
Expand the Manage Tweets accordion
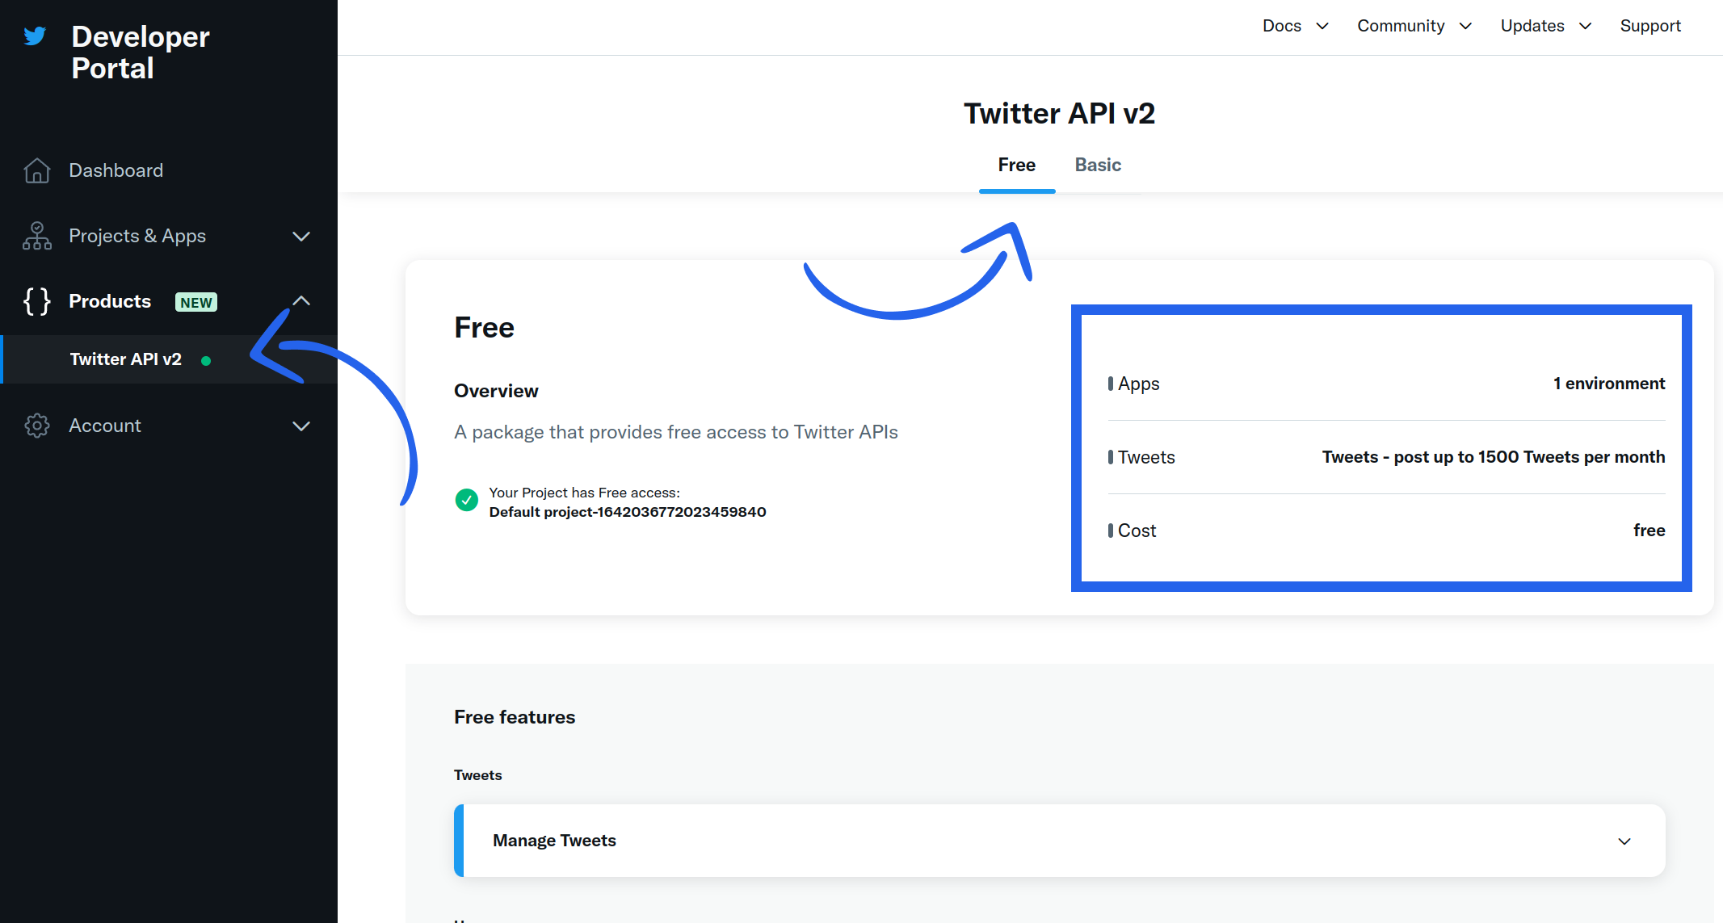click(x=1624, y=841)
